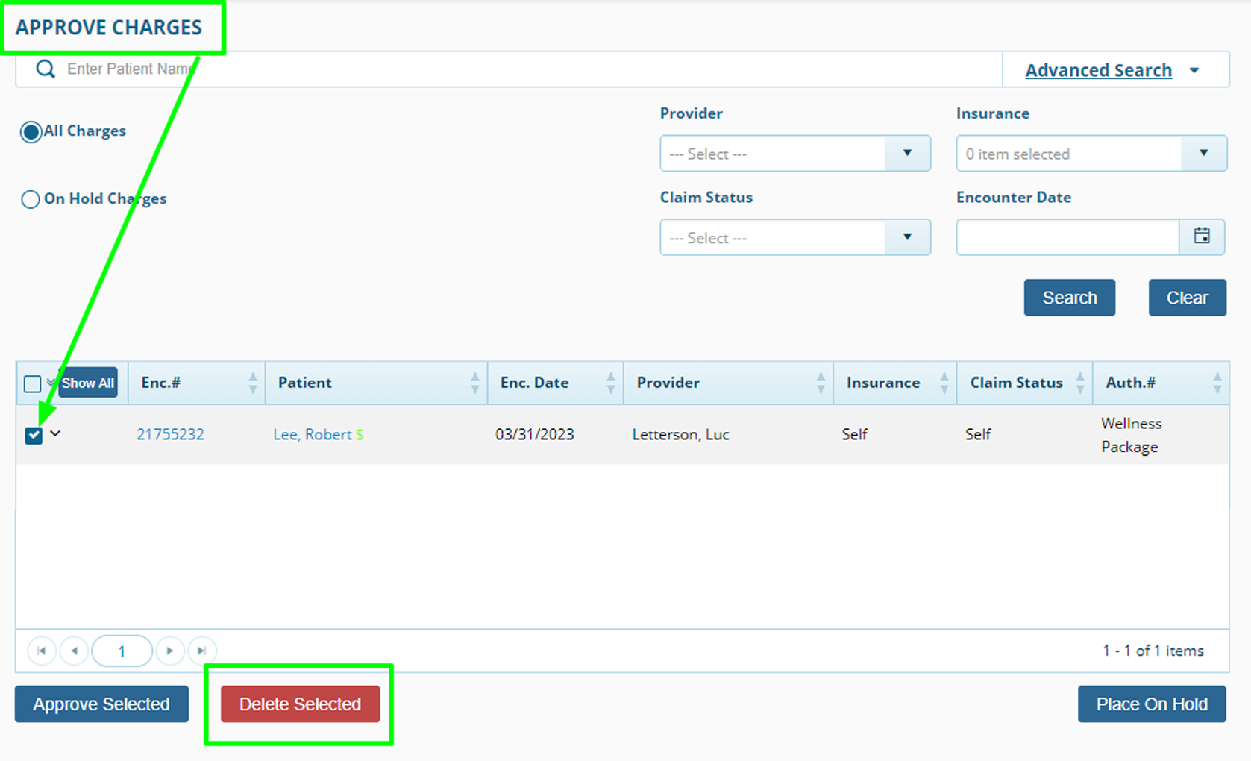Viewport: 1251px width, 761px height.
Task: Go to the next page
Action: coord(170,651)
